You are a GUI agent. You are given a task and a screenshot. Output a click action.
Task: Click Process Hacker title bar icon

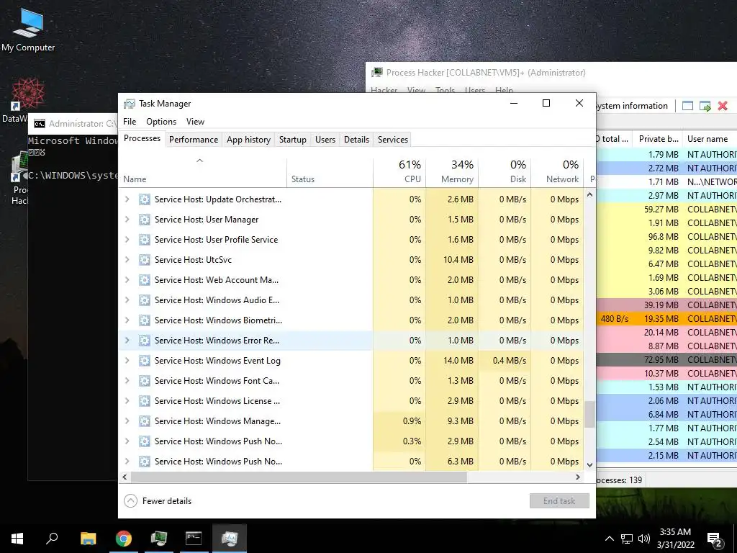pyautogui.click(x=377, y=73)
